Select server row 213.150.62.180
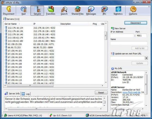Viewport: 152px width, 119px height. 54,41
